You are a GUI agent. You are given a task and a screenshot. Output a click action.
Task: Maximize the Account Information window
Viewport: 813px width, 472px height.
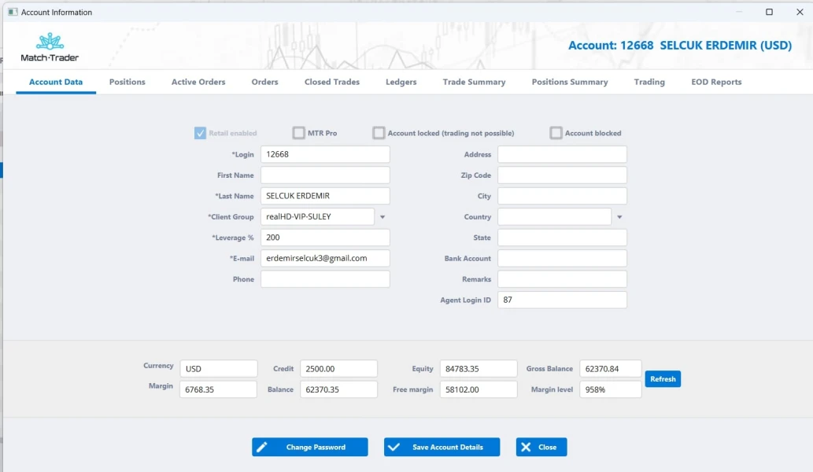click(x=769, y=12)
